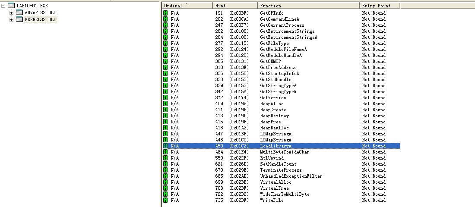Expand the KERNEL32.DLL node
This screenshot has width=475, height=207.
click(12, 20)
